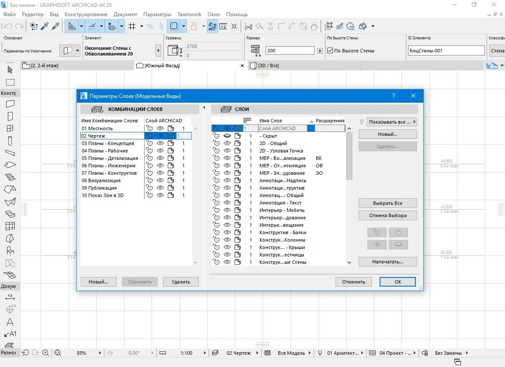Open the Документ menu
Viewport: 505px width, 367px height.
[125, 14]
